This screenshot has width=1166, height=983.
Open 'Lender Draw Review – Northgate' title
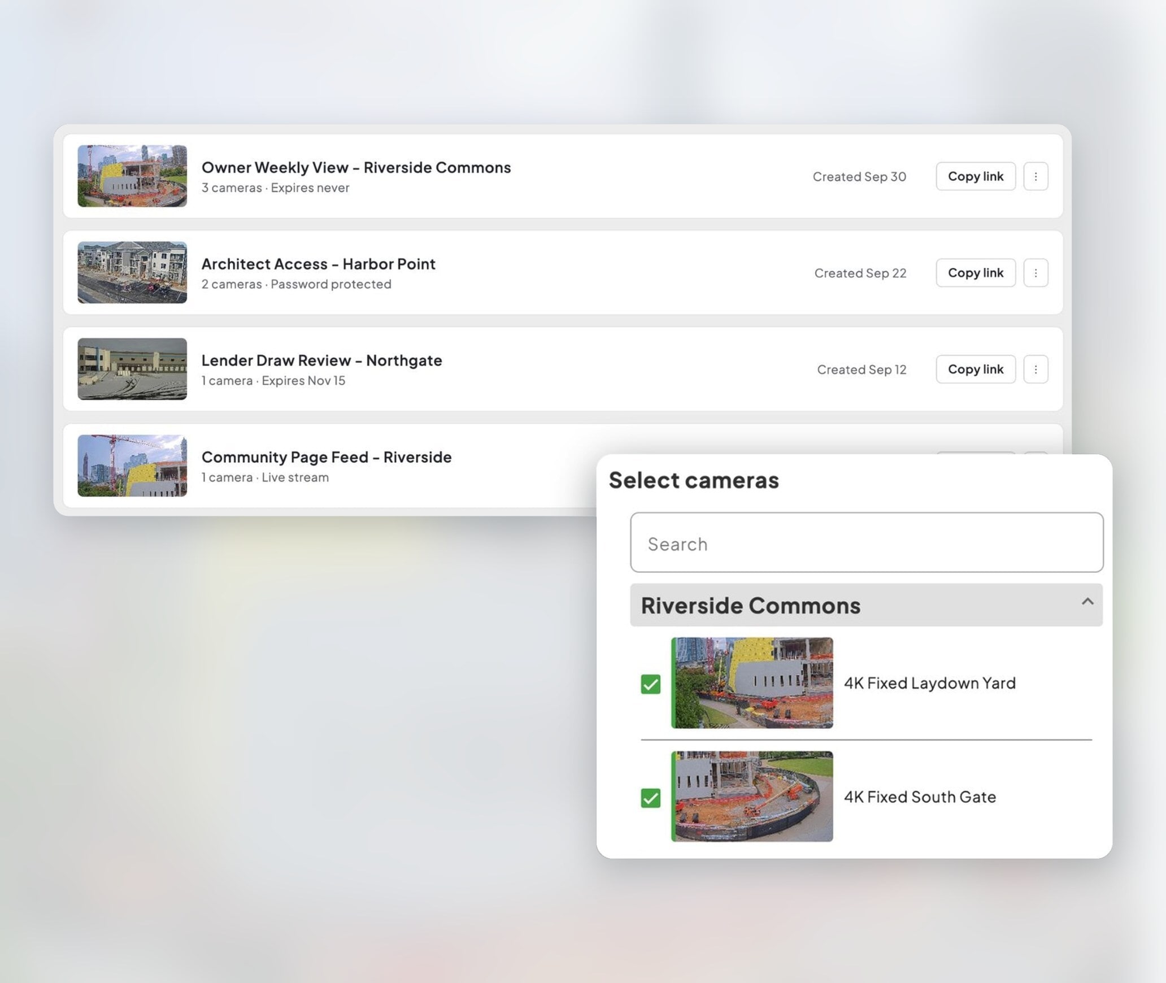click(x=322, y=360)
